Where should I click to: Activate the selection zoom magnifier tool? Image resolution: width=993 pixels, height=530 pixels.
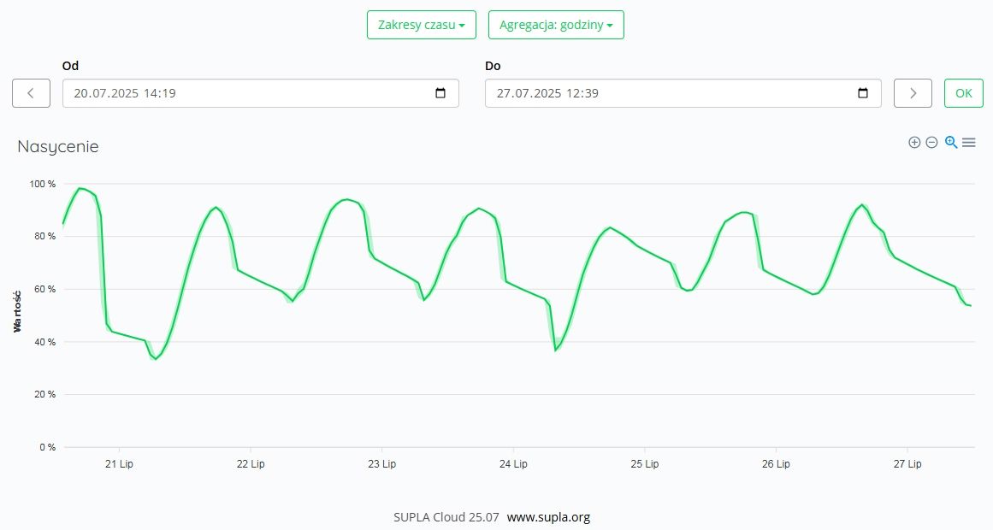pos(950,142)
